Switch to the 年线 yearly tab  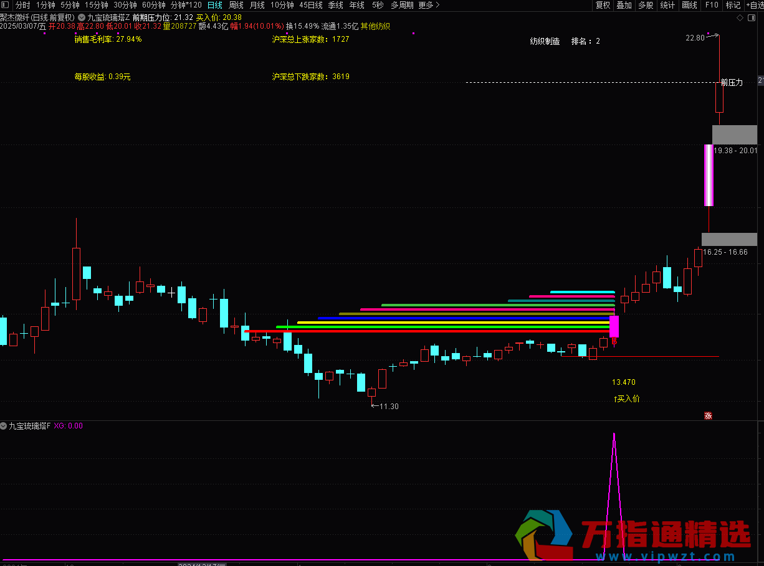tap(357, 5)
